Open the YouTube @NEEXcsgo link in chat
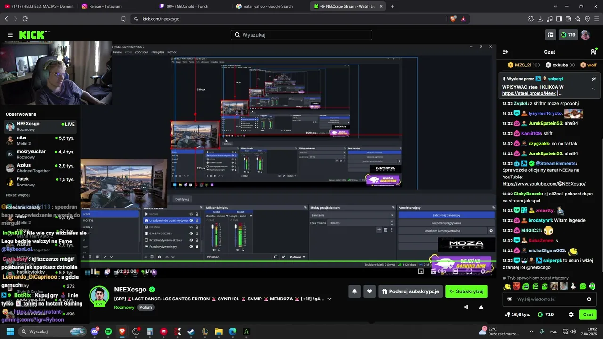This screenshot has width=603, height=339. tap(544, 184)
